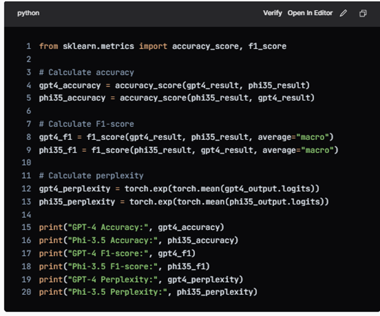Click the '# Calculate accuracy' comment
The image size is (380, 316).
point(87,72)
